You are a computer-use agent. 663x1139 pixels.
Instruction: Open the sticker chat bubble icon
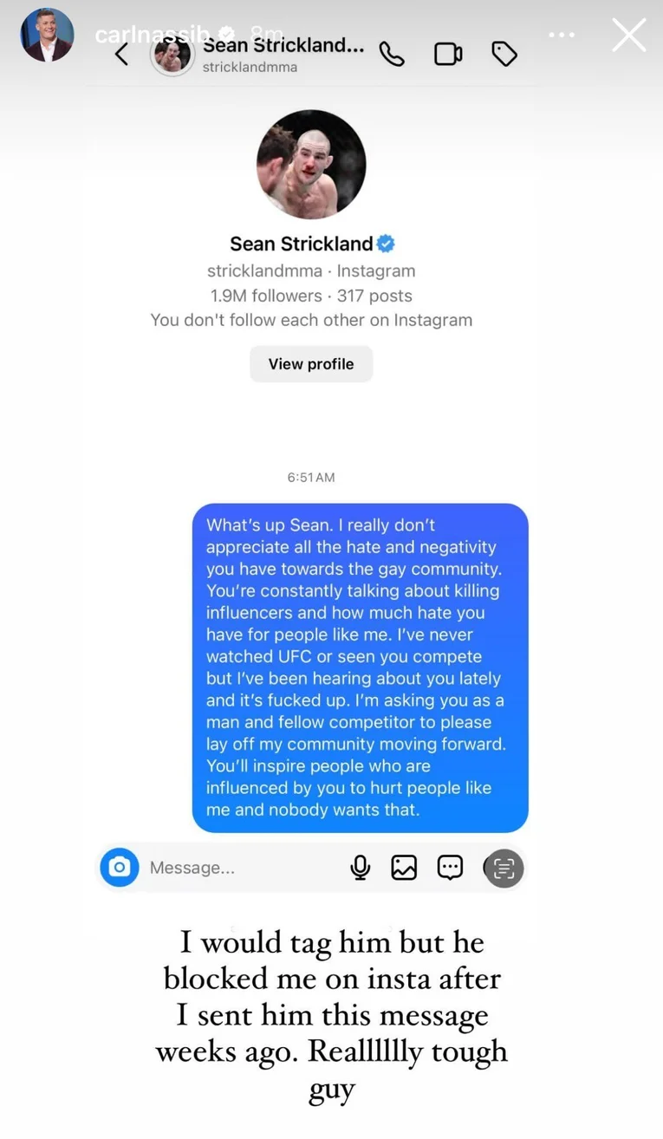click(450, 867)
